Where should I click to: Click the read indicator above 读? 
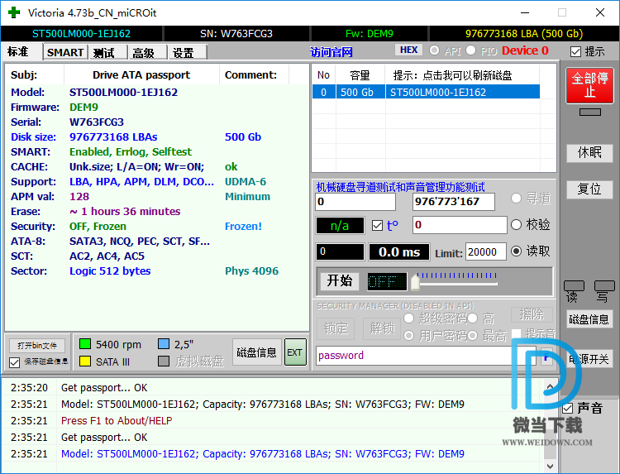point(574,285)
